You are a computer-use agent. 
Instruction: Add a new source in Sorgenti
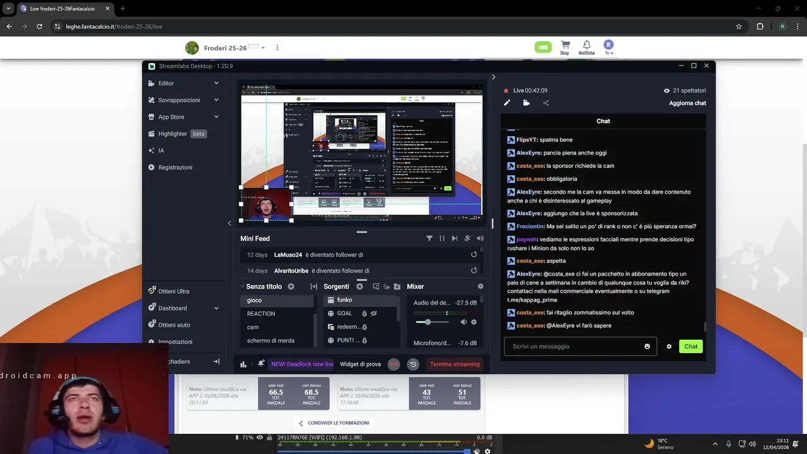tap(360, 286)
